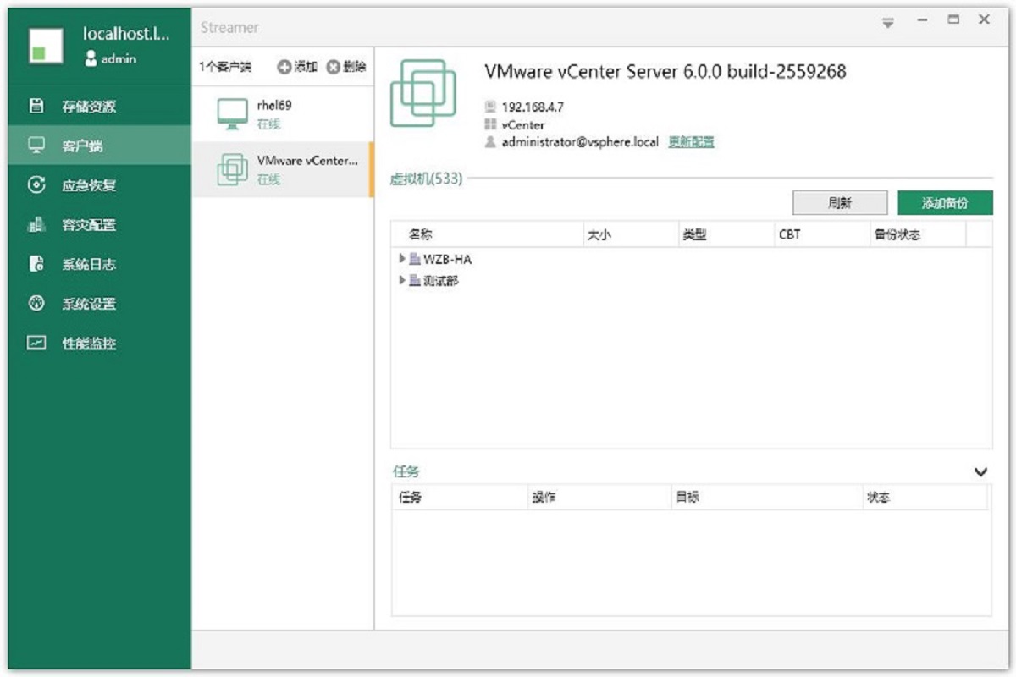Click the 容灾配置 buildings icon
The width and height of the screenshot is (1016, 677).
click(36, 225)
